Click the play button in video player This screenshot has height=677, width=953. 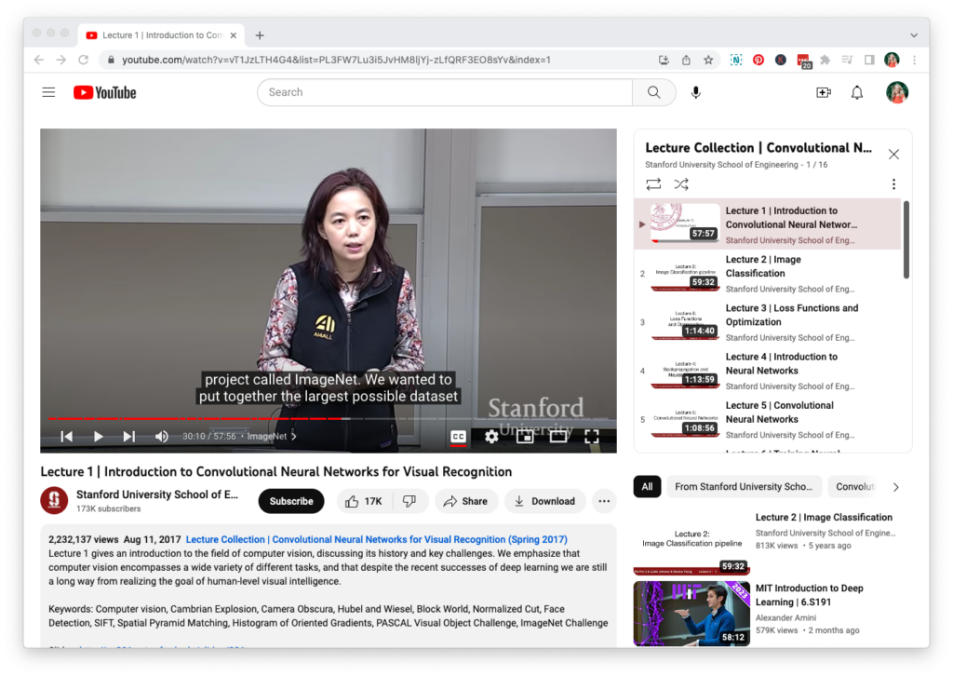point(99,436)
